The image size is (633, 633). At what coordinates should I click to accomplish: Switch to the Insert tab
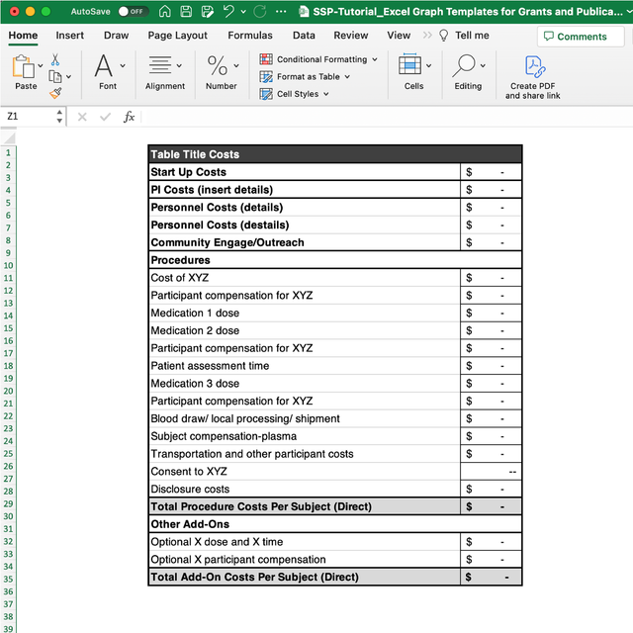tap(69, 35)
